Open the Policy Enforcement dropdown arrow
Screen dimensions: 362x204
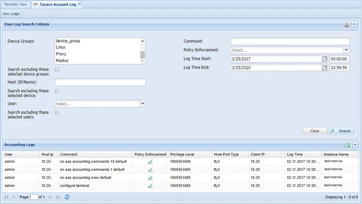[346, 50]
